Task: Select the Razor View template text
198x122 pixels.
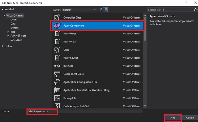Action: coord(69,42)
